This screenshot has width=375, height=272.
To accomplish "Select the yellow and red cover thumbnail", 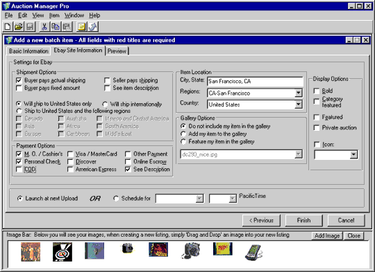I will [223, 248].
